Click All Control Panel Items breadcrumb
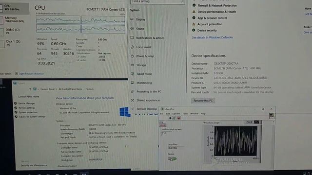312x175 pixels. (70, 89)
